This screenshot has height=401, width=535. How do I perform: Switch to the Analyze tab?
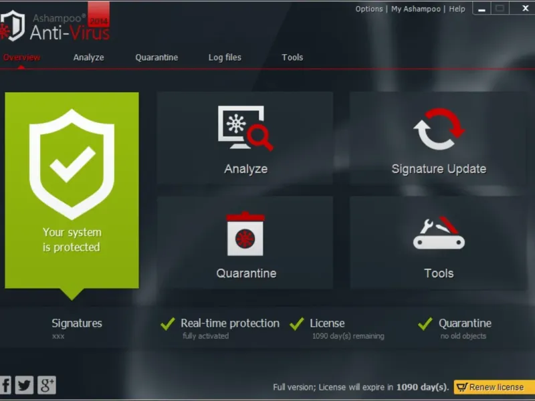89,57
